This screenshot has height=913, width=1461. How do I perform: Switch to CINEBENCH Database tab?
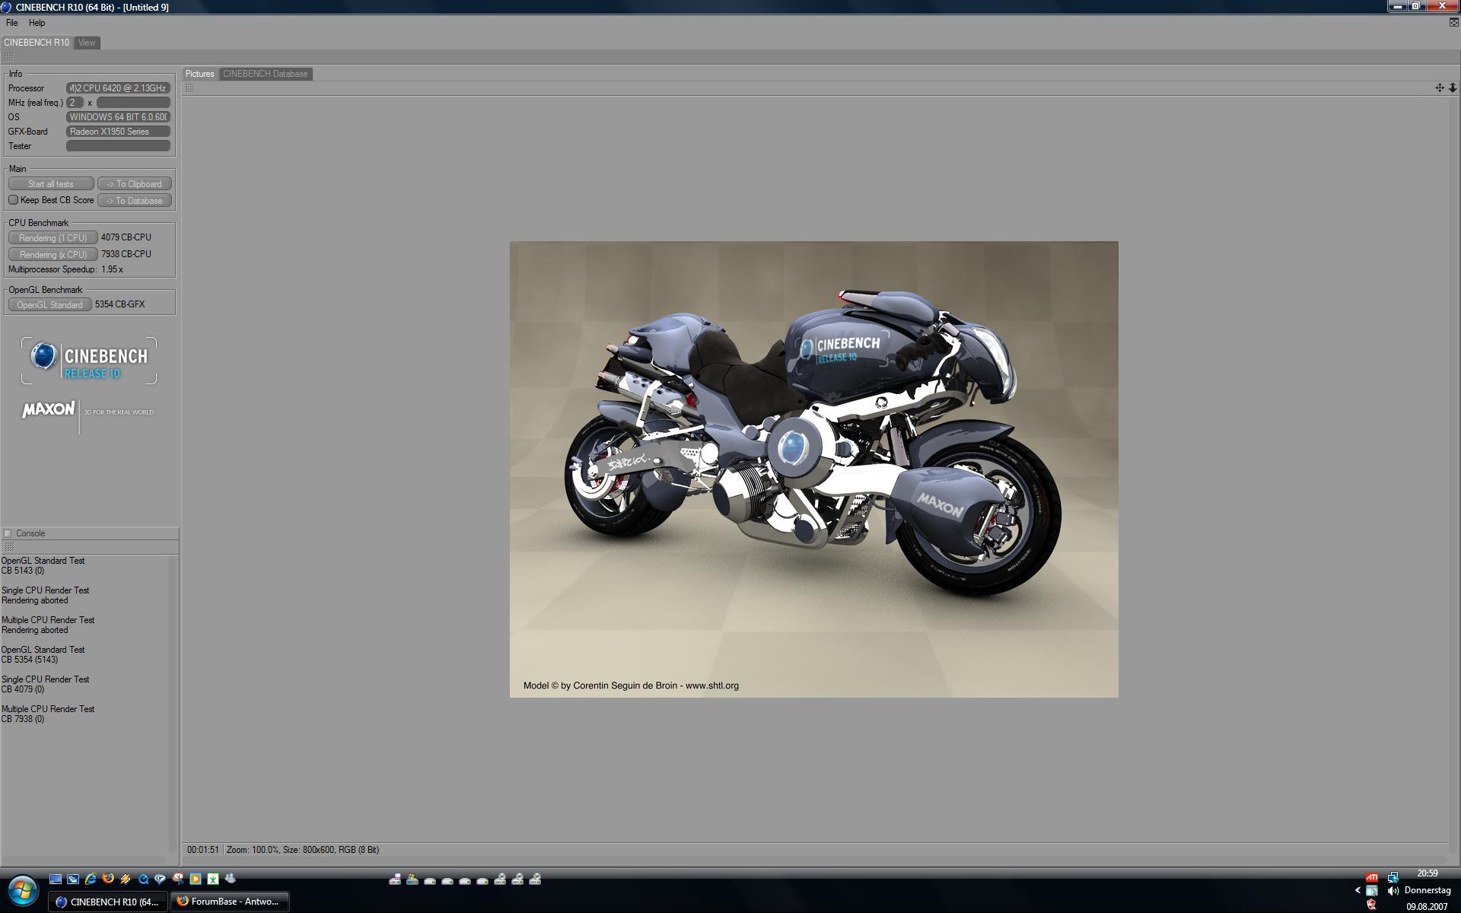point(265,74)
